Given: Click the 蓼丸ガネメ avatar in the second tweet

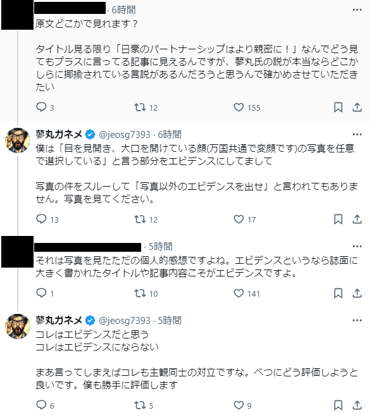Looking at the screenshot, I should [18, 140].
